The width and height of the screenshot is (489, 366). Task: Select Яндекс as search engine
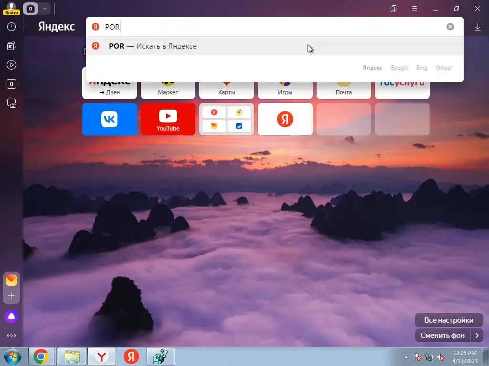372,68
